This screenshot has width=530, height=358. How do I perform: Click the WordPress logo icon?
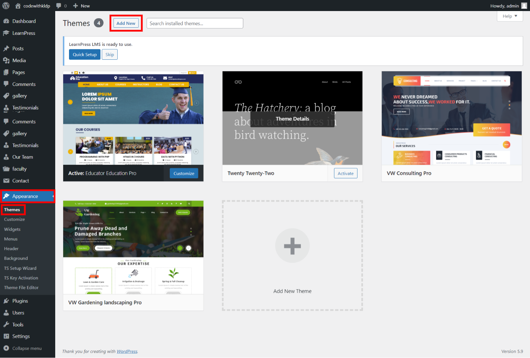pos(6,6)
